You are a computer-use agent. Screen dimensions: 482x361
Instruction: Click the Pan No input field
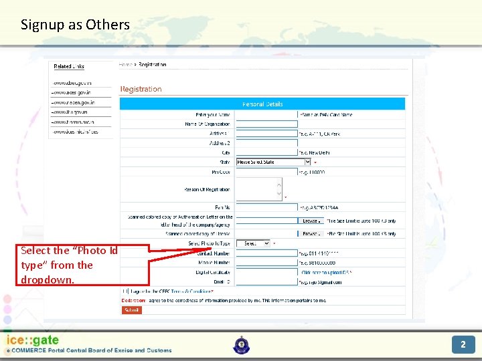click(266, 207)
